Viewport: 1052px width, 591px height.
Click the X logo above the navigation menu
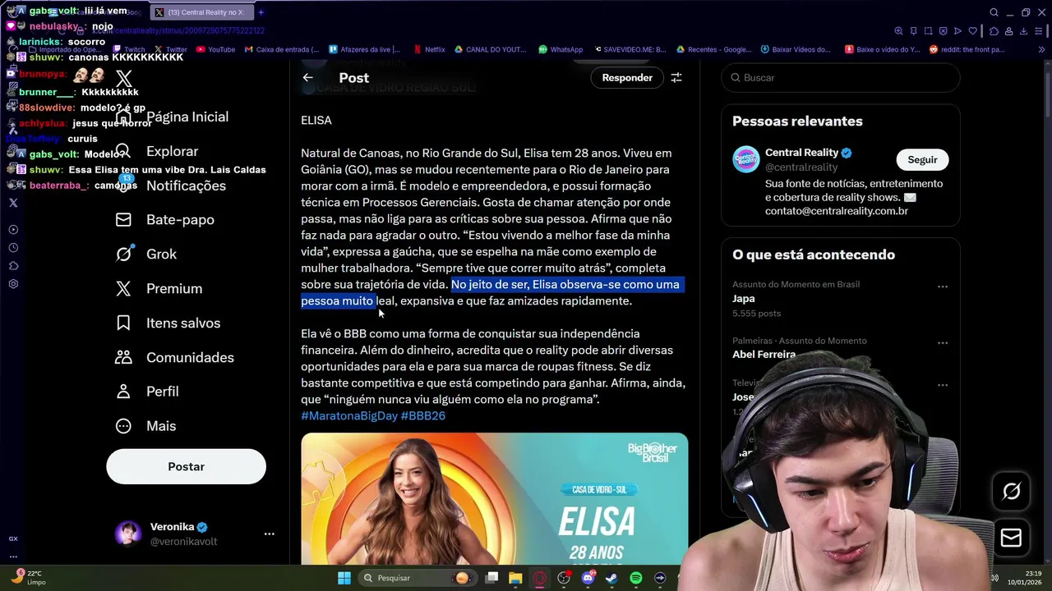point(123,79)
